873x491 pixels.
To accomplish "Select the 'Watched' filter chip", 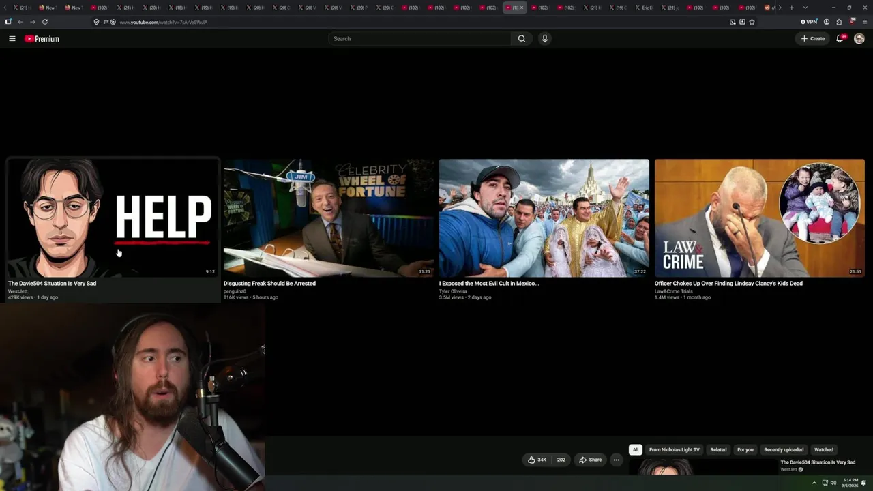I will click(x=824, y=450).
